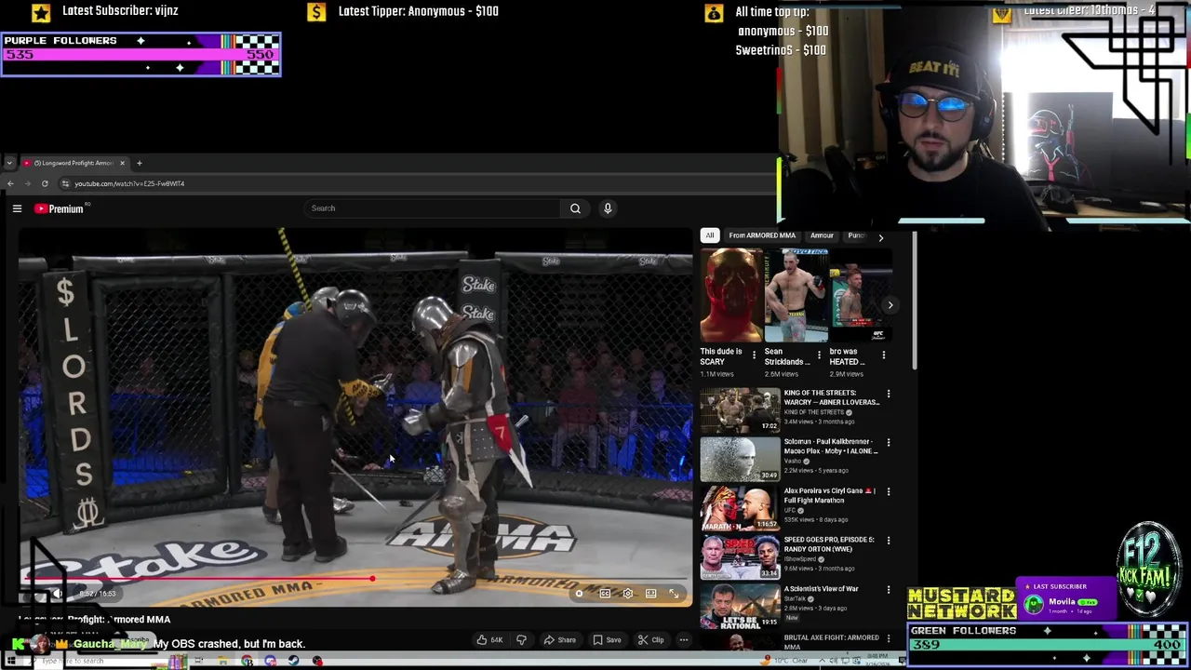Reload the page in the browser

(x=45, y=183)
